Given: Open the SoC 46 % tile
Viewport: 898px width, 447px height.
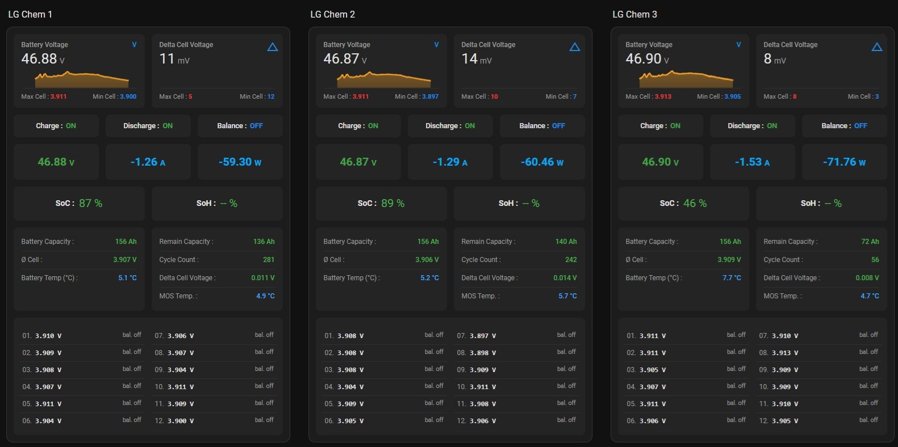Looking at the screenshot, I should pos(683,203).
